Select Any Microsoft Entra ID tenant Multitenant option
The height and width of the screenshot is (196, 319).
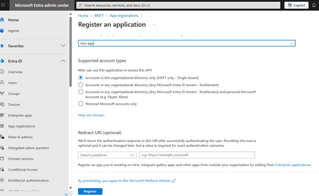(x=81, y=85)
